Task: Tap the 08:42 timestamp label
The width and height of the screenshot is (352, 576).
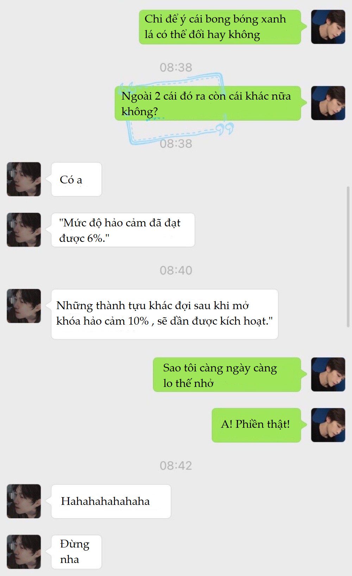Action: 176,466
